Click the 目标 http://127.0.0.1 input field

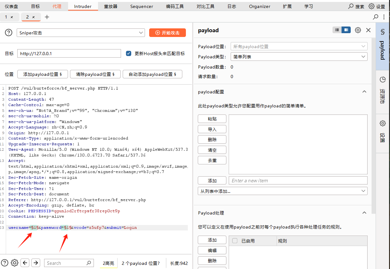(69, 54)
